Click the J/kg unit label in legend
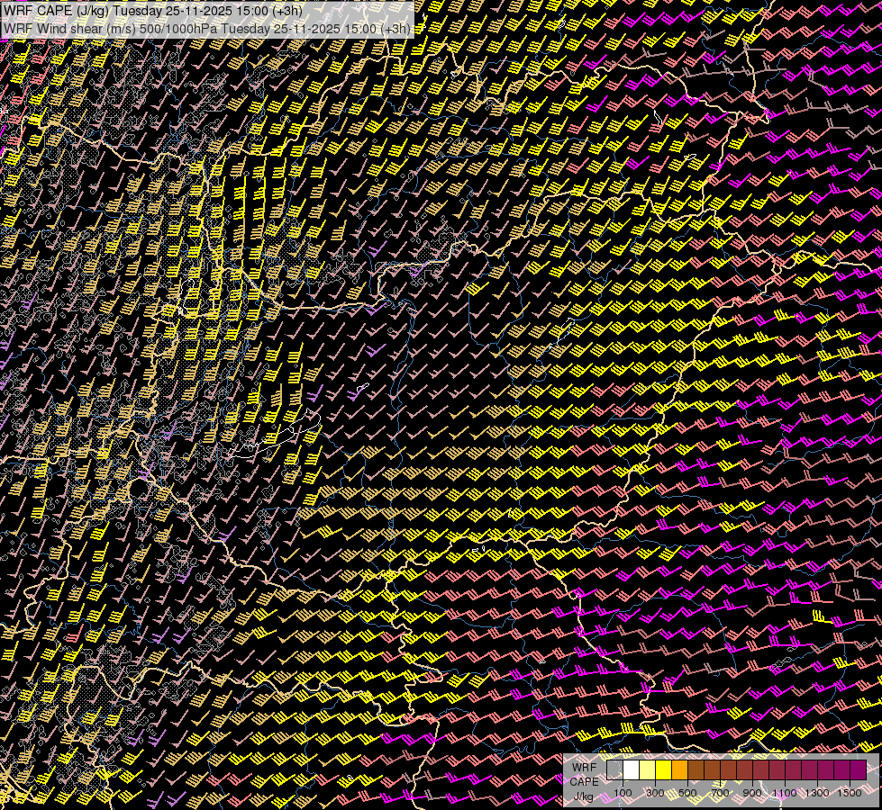 pyautogui.click(x=583, y=796)
